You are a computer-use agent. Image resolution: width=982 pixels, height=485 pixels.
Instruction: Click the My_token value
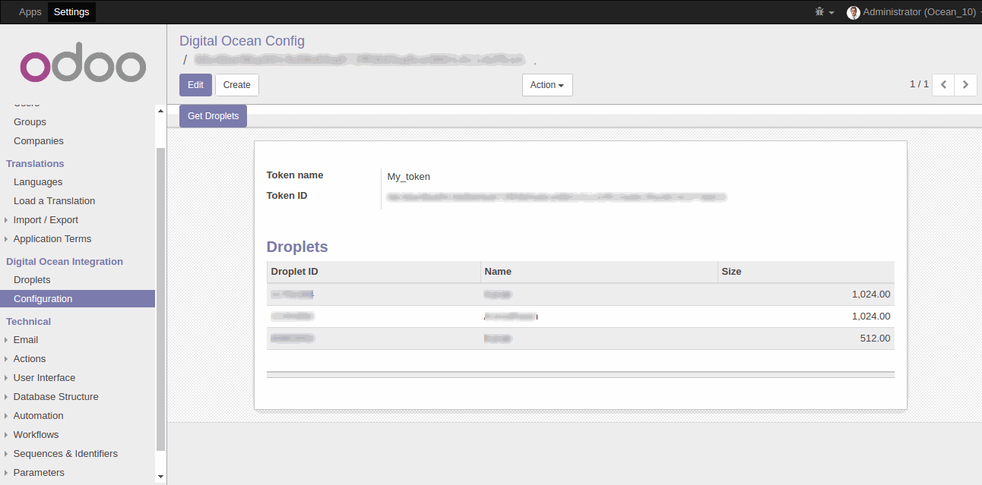[x=409, y=177]
